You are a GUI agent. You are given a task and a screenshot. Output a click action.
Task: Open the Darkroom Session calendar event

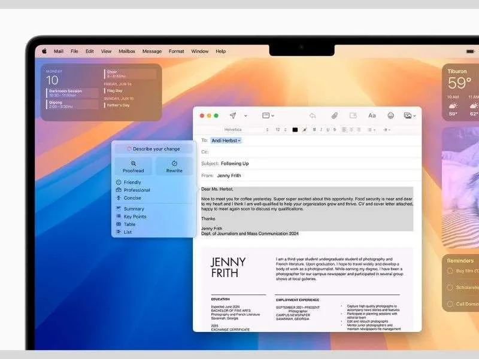click(x=72, y=93)
